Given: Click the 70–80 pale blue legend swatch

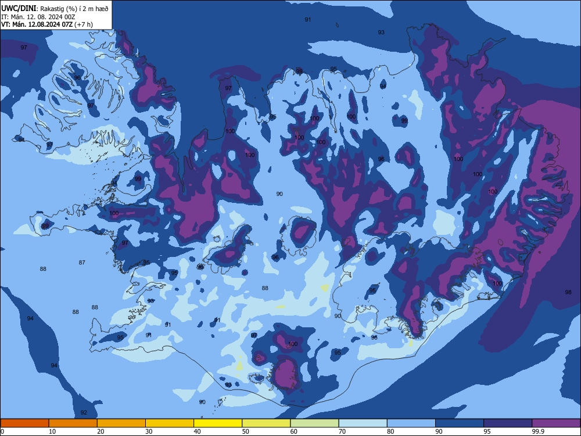Looking at the screenshot, I should pos(363,423).
